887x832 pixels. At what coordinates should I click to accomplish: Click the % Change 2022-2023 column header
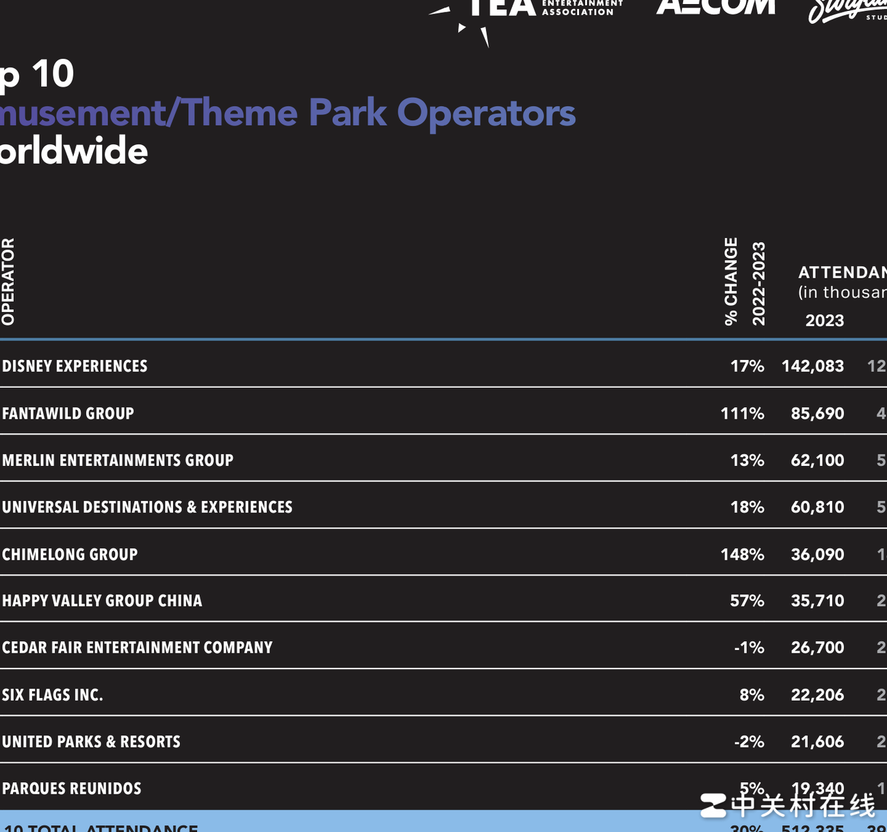click(x=745, y=282)
